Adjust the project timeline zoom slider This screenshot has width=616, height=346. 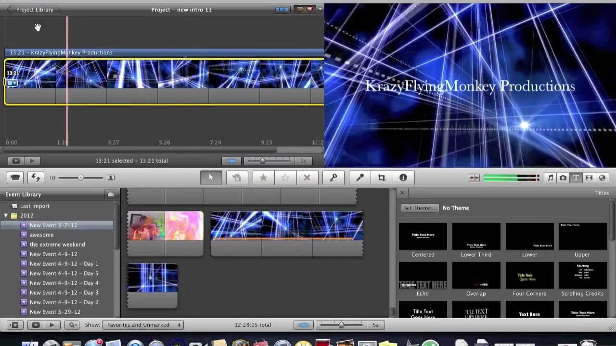point(262,161)
